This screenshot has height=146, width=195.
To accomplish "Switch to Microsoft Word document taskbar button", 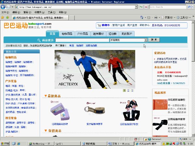I will point(121,144).
